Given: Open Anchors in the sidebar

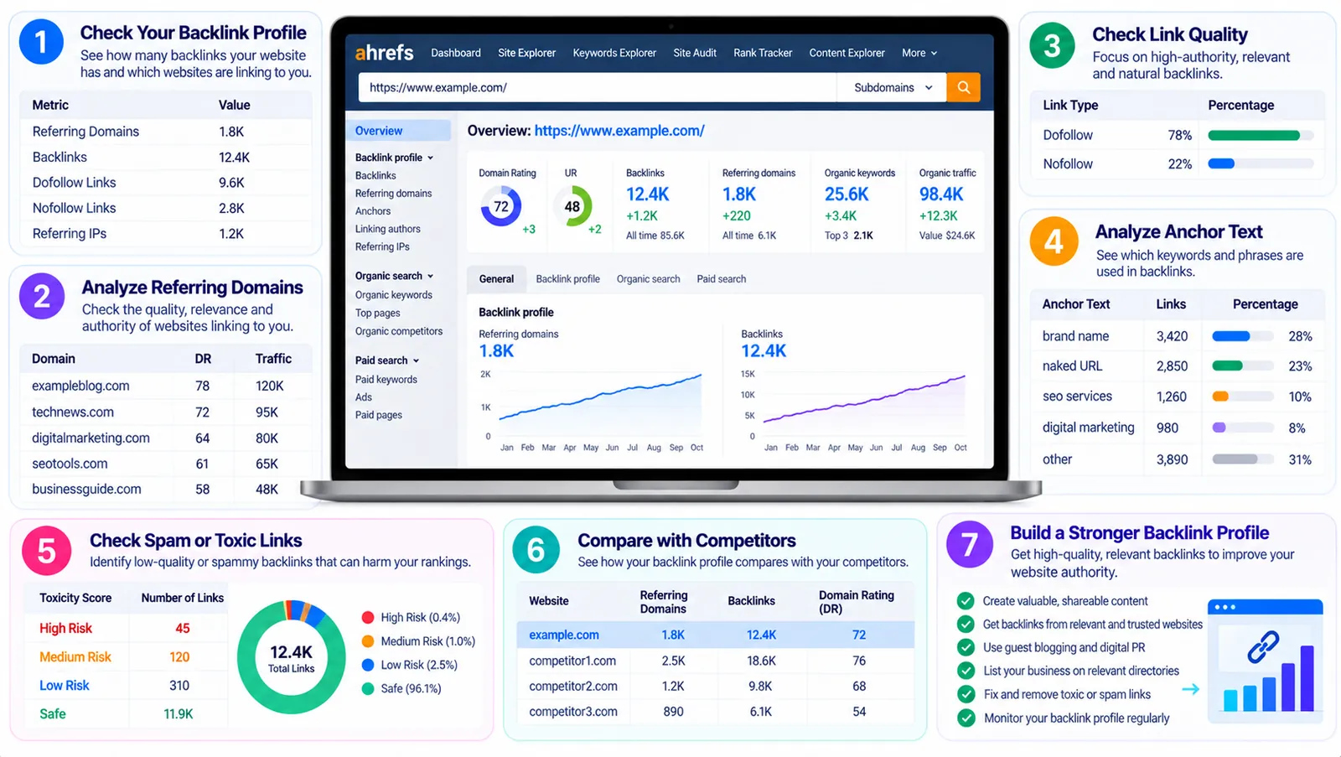Looking at the screenshot, I should click(373, 211).
